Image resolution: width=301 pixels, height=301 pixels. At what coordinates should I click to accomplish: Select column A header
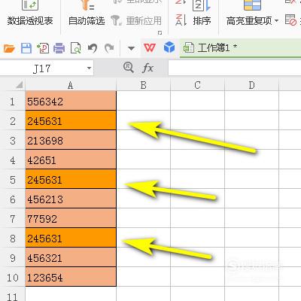(71, 85)
